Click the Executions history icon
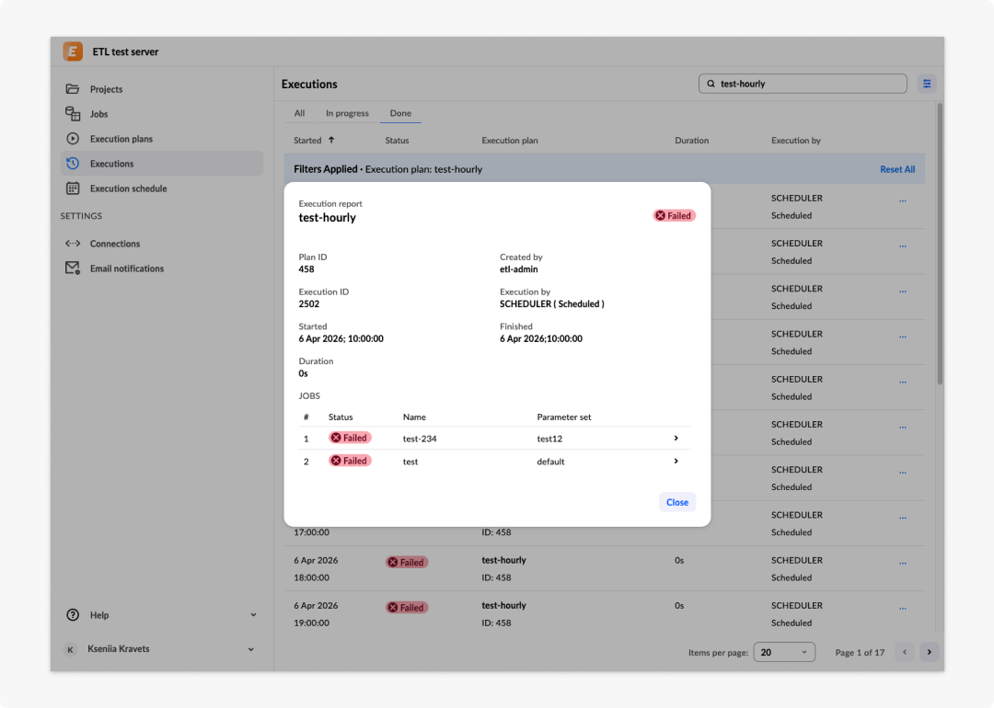 tap(73, 164)
